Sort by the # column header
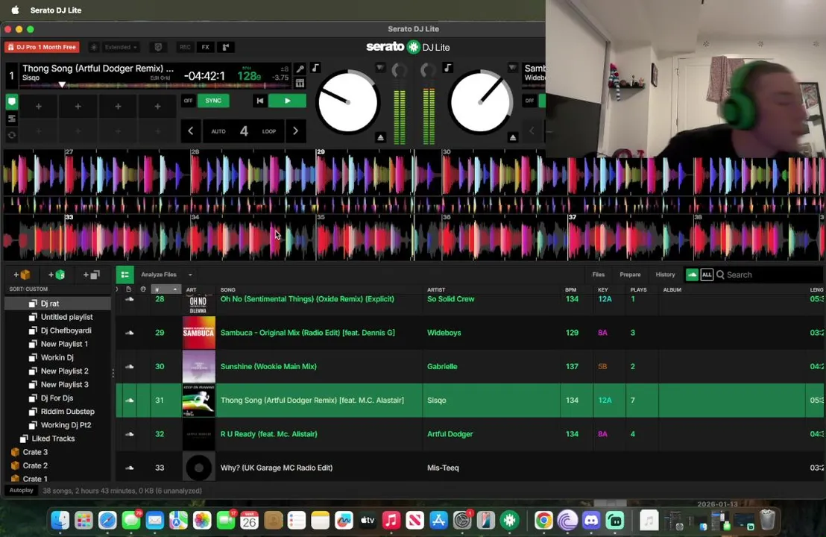826x537 pixels. [x=165, y=289]
